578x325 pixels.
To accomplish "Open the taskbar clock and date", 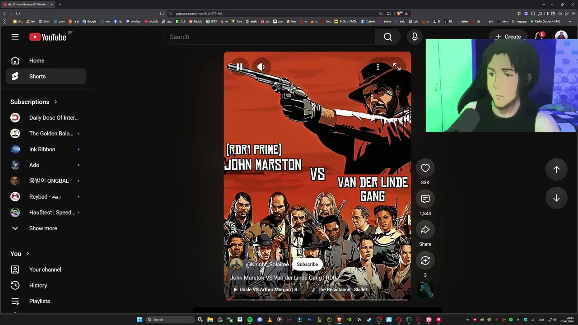I will point(567,320).
